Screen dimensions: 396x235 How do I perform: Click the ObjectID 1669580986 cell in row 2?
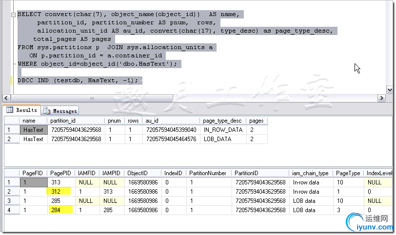[143, 192]
